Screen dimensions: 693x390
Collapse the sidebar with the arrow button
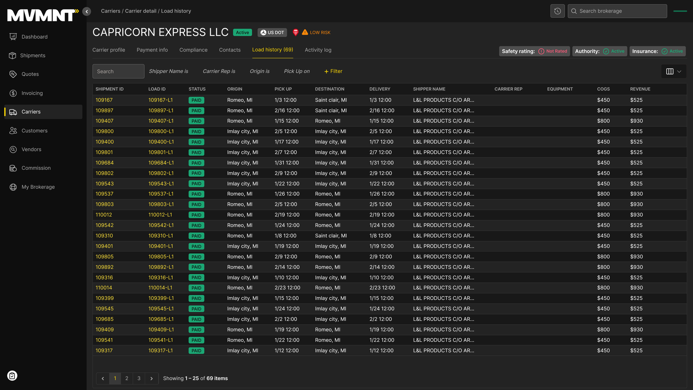click(87, 12)
